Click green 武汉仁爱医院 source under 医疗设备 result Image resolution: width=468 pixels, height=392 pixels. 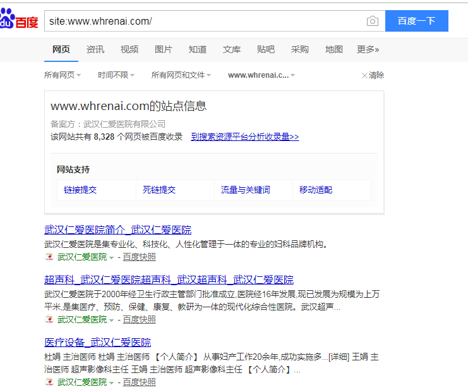coord(82,382)
